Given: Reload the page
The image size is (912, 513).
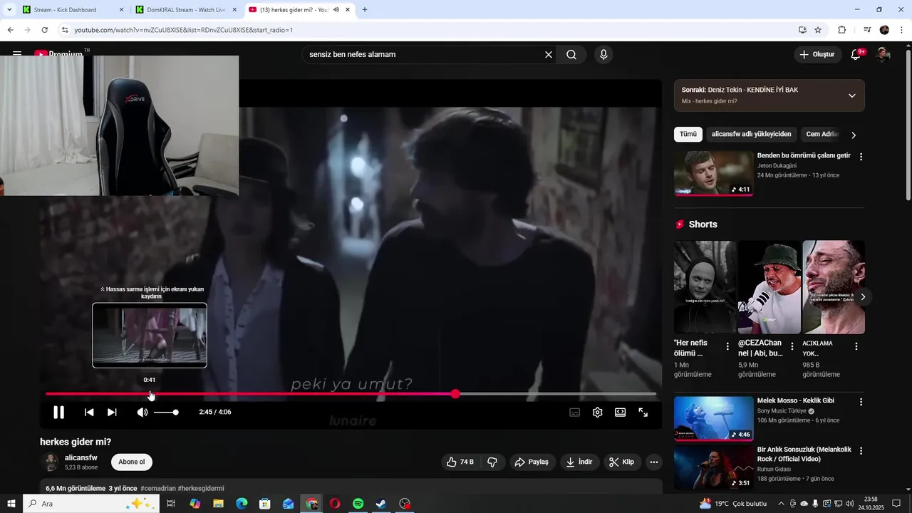Looking at the screenshot, I should [44, 30].
